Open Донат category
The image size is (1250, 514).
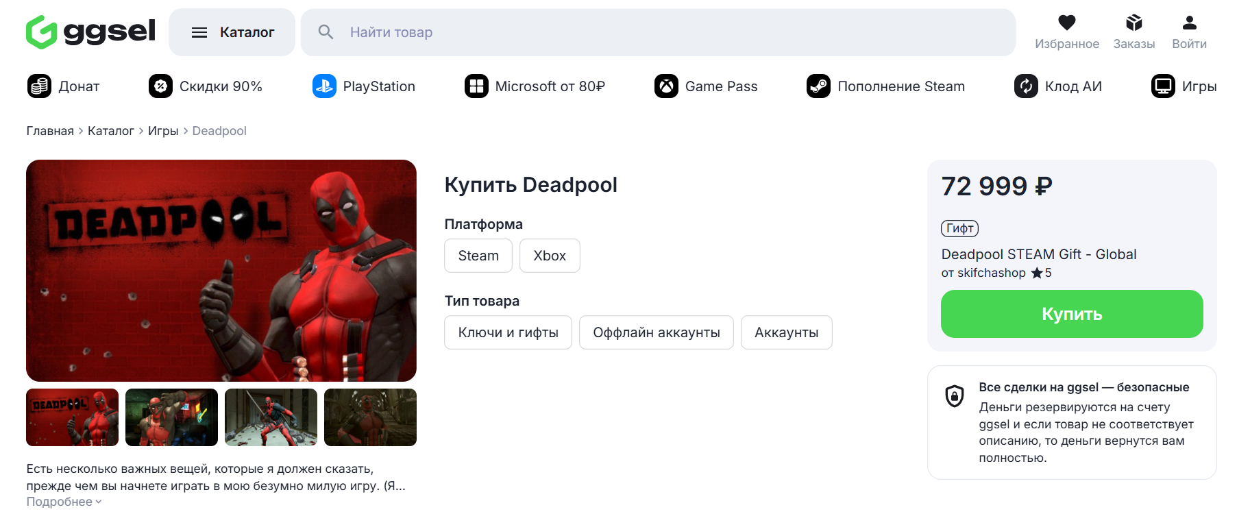click(x=64, y=86)
